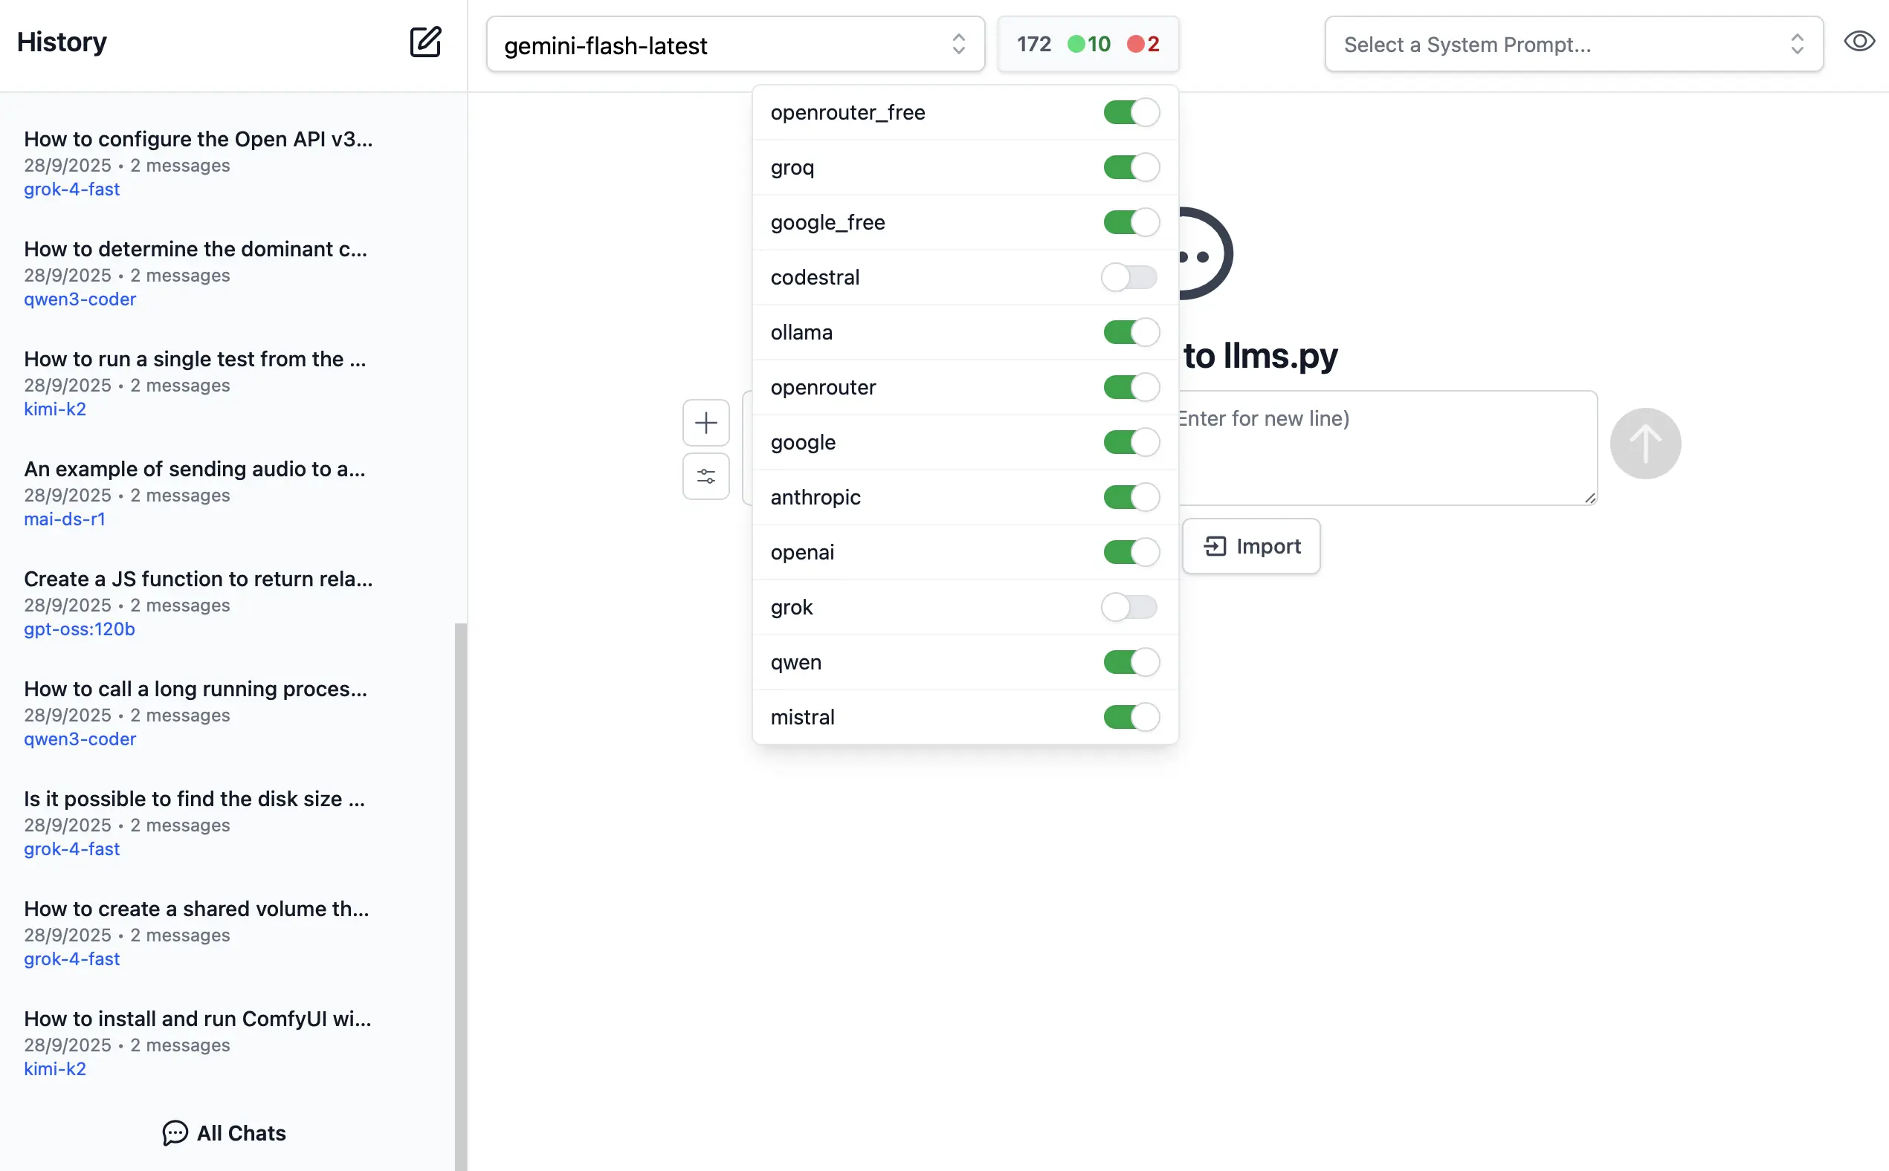Open chat about configuring Open API v3
This screenshot has height=1171, width=1889.
198,140
